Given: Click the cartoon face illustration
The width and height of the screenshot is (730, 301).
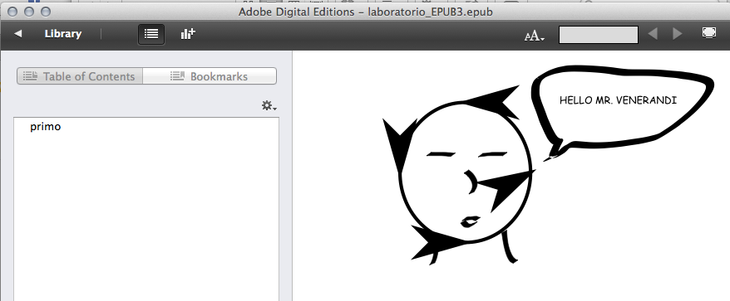Looking at the screenshot, I should click(x=459, y=175).
